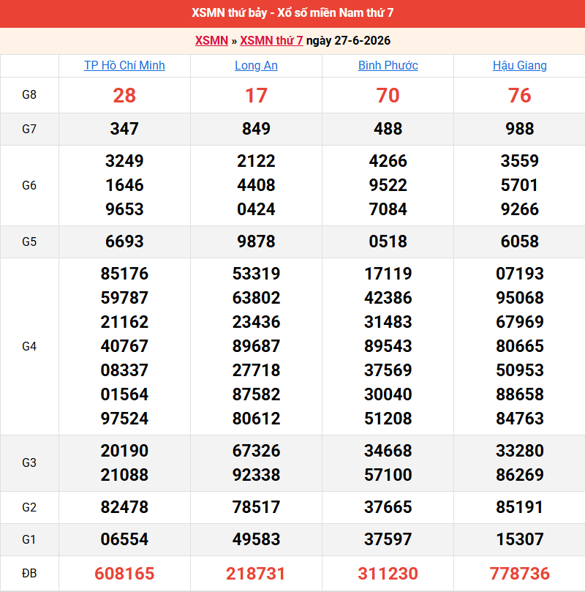Open the Bình Phước province link
Viewport: 585px width, 592px height.
(x=388, y=65)
